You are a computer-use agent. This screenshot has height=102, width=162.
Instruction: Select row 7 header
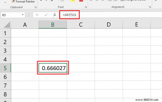point(5,85)
